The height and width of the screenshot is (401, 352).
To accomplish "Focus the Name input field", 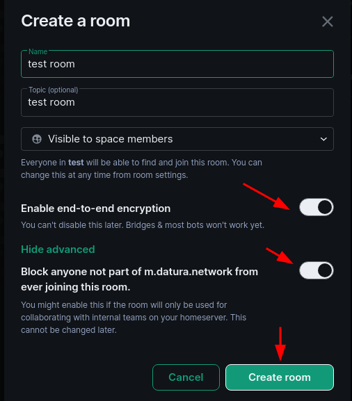I will tap(177, 64).
